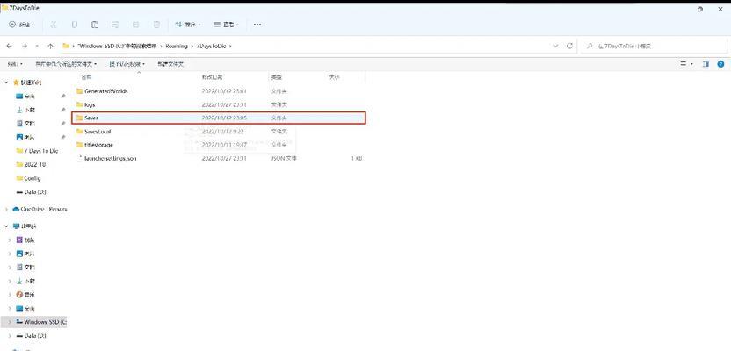The image size is (731, 351).
Task: Click the Copy icon in toolbar
Action: pos(75,25)
